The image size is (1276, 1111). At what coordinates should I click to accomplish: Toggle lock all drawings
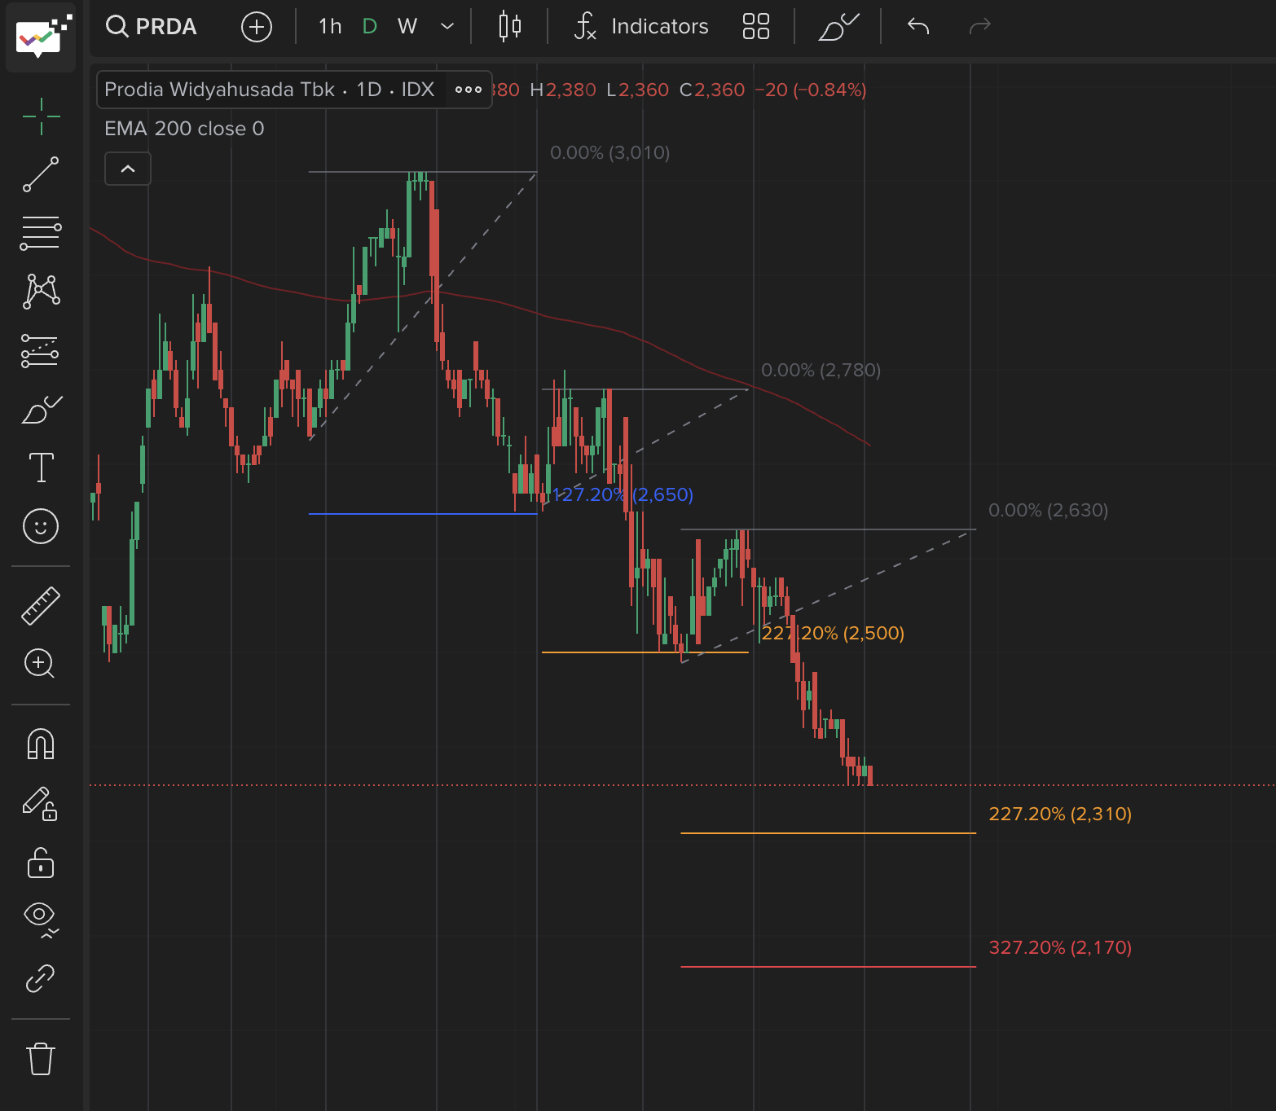pos(41,863)
